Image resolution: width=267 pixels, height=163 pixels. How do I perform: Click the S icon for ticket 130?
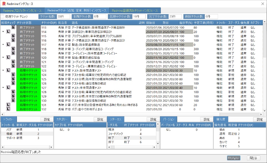click(13, 101)
